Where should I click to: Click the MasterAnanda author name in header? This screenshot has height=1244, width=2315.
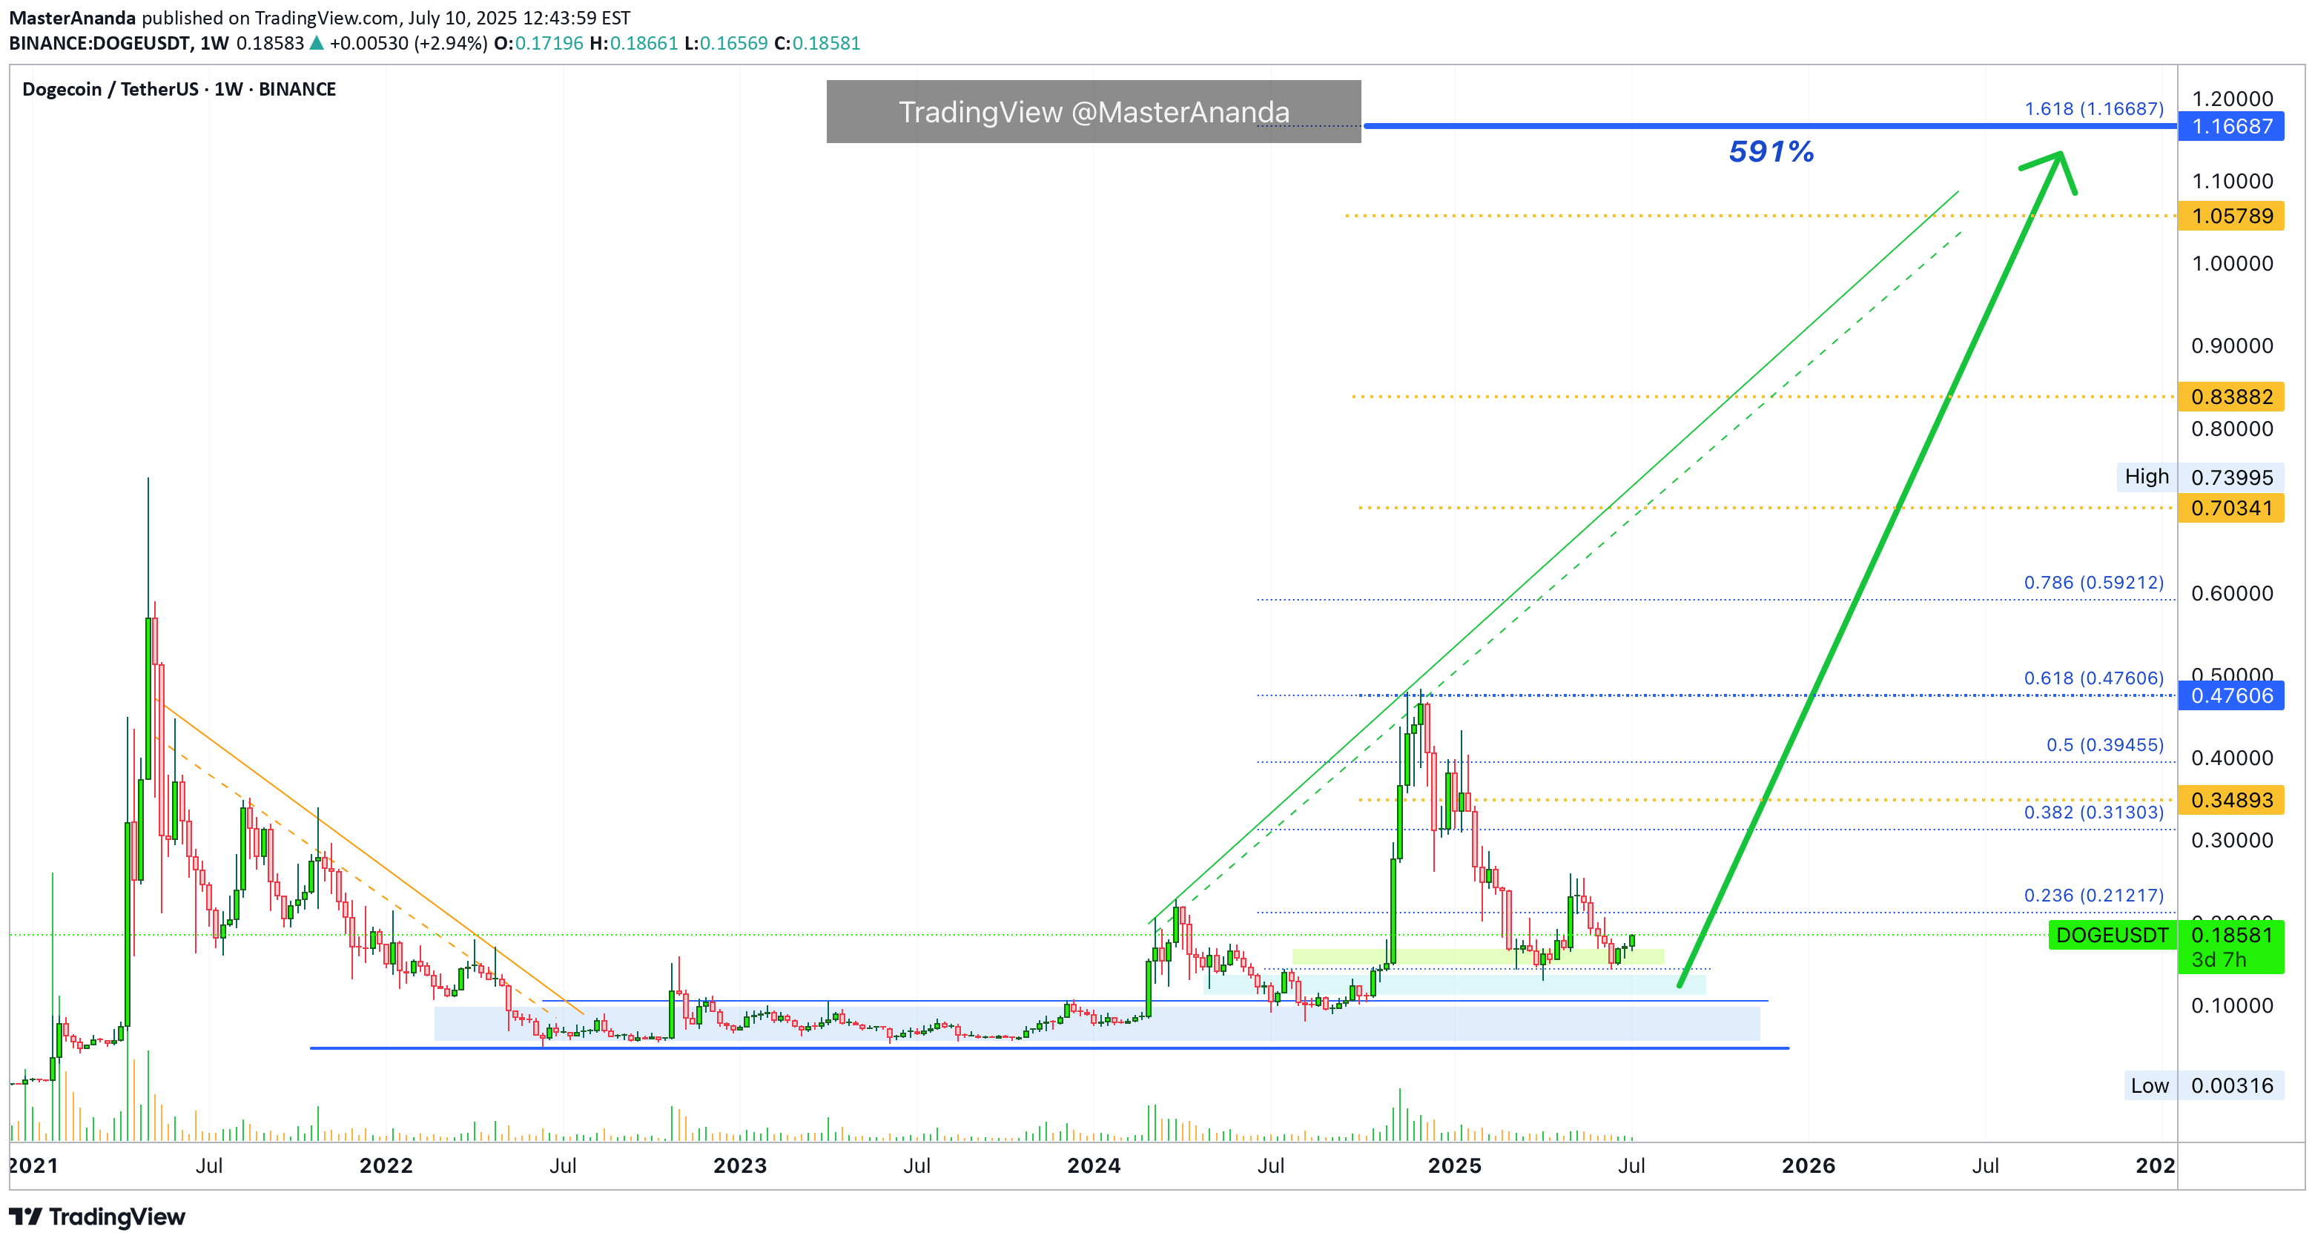pos(73,18)
